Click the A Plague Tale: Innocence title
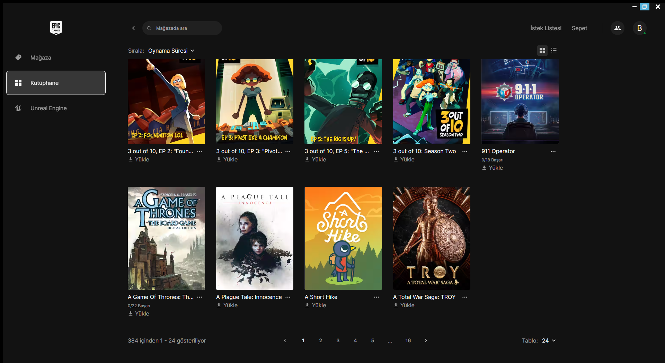665x363 pixels. point(249,297)
